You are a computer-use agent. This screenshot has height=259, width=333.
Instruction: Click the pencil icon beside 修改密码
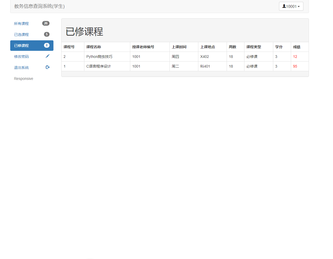(47, 56)
